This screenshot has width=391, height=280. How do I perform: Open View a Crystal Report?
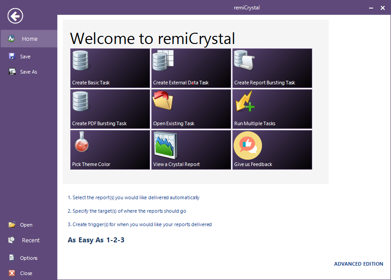click(x=191, y=149)
